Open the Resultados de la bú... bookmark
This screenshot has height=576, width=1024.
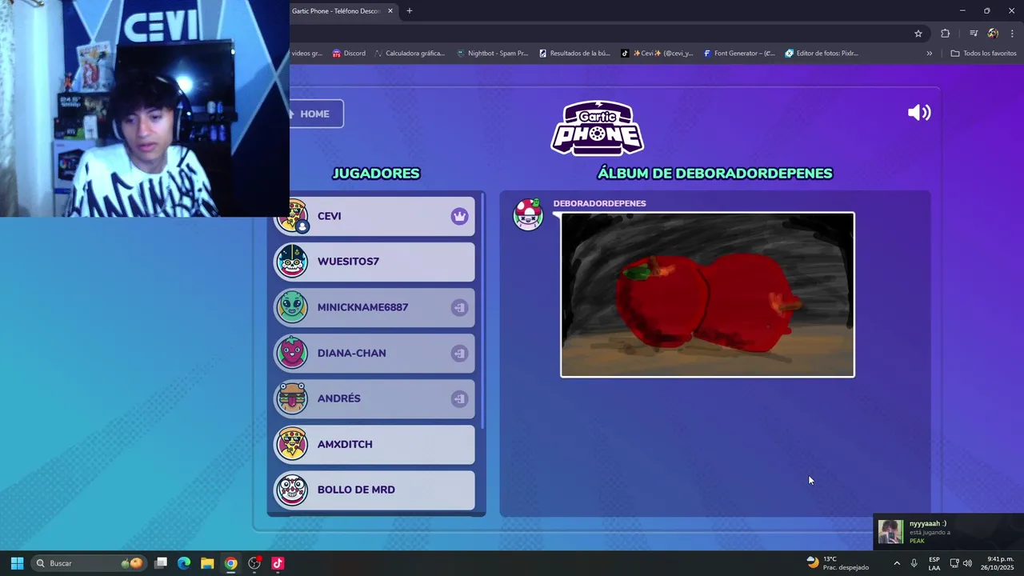574,54
